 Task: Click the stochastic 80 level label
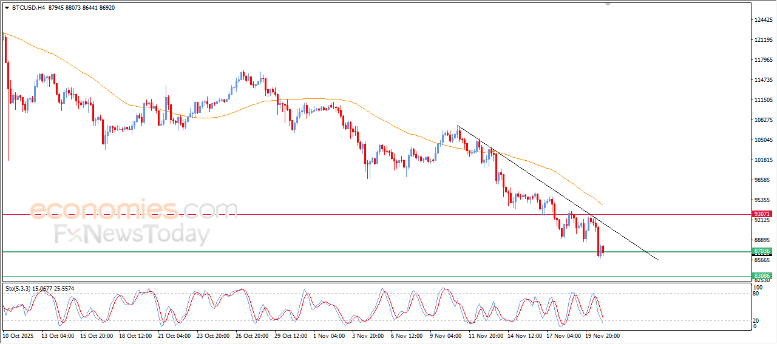(756, 294)
